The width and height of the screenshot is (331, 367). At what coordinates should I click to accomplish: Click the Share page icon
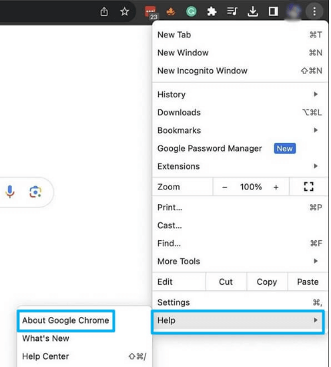[104, 11]
